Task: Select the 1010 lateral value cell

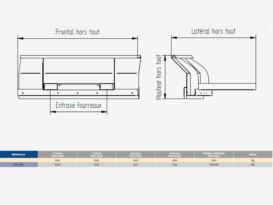Action: tap(97, 165)
